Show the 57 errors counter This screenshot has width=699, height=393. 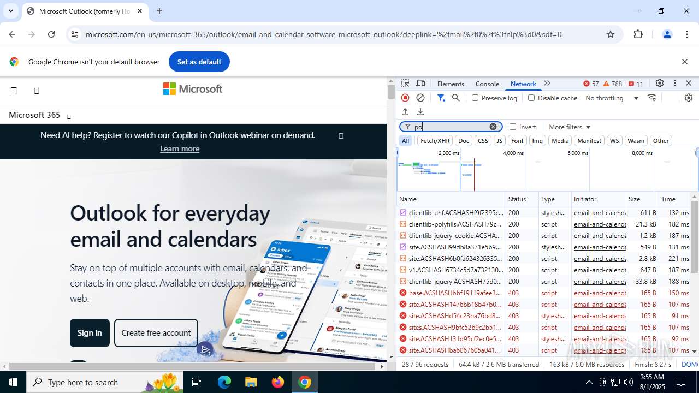(x=591, y=84)
